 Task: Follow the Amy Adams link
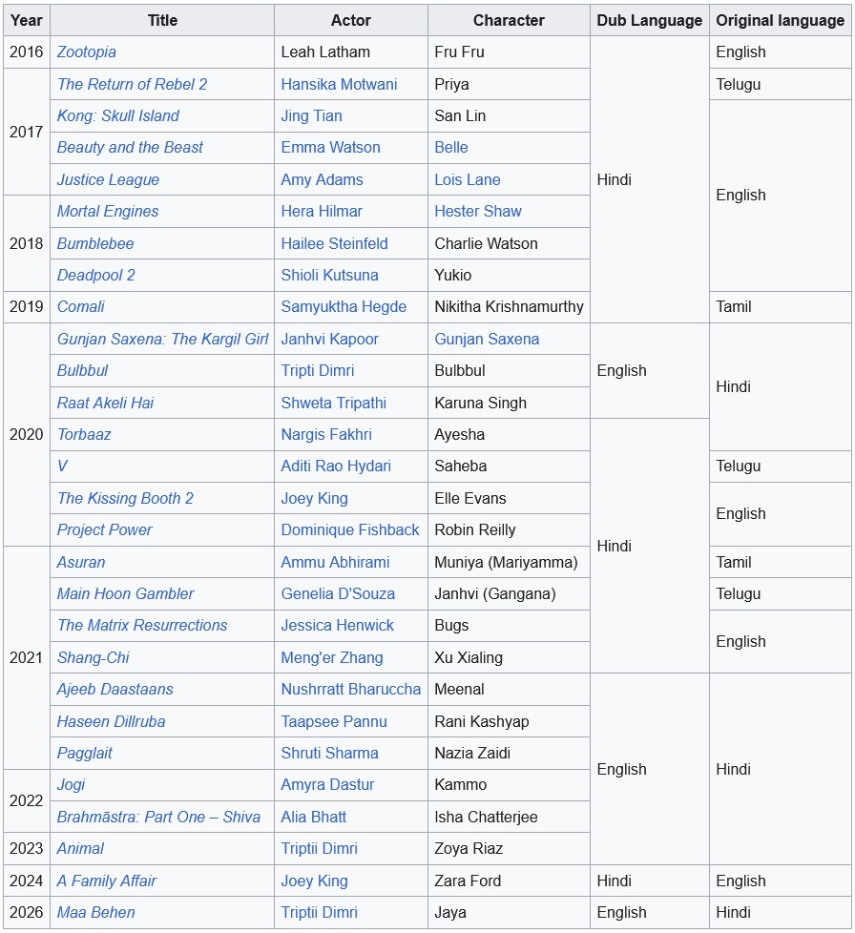[x=322, y=179]
